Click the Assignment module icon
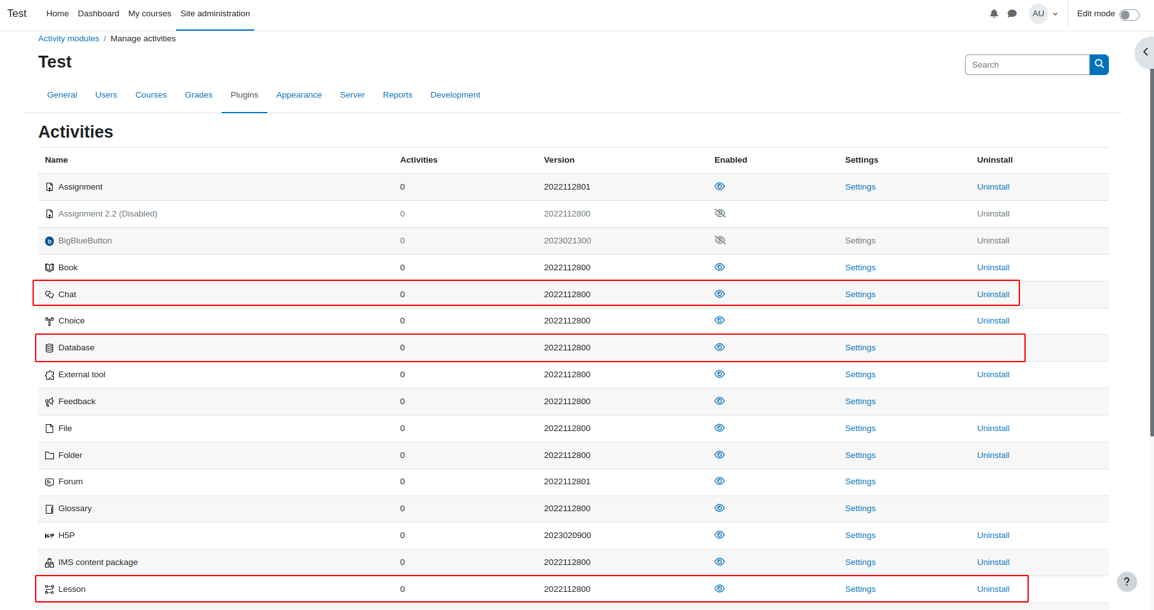 pos(49,187)
